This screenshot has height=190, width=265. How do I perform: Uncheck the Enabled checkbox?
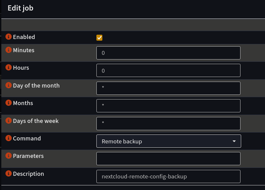(99, 38)
